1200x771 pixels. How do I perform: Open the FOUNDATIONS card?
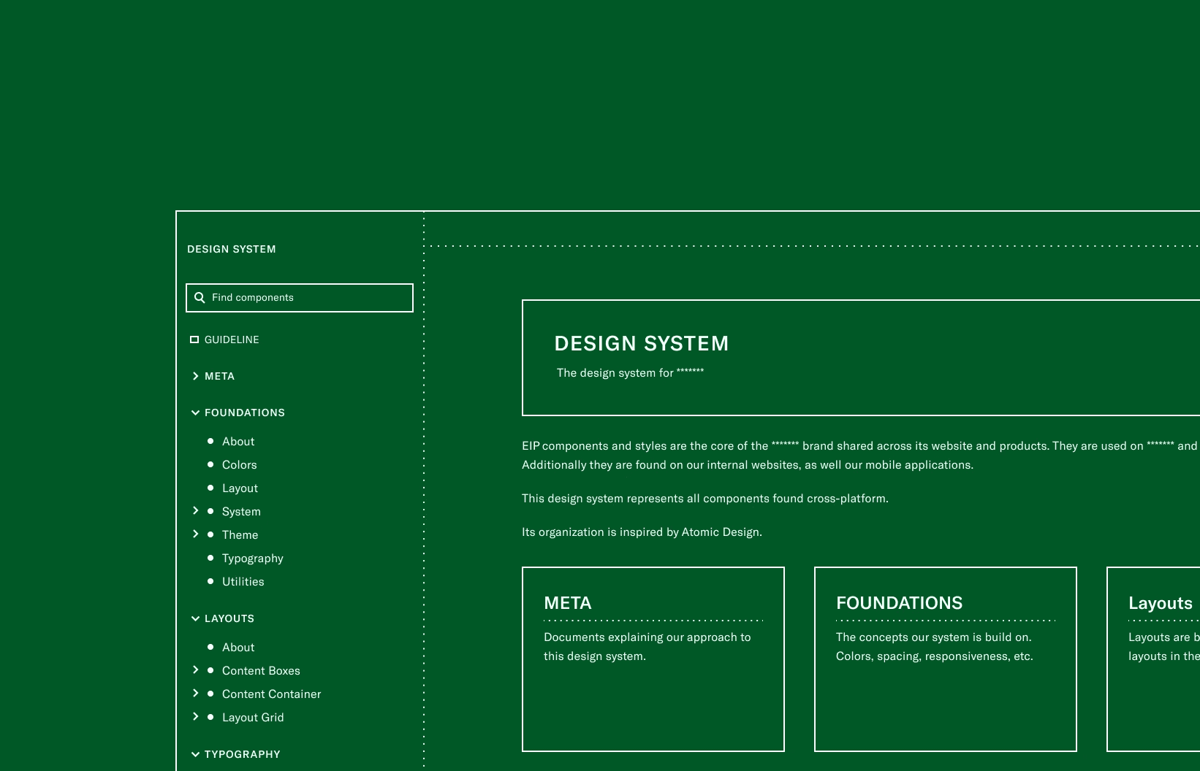point(946,659)
